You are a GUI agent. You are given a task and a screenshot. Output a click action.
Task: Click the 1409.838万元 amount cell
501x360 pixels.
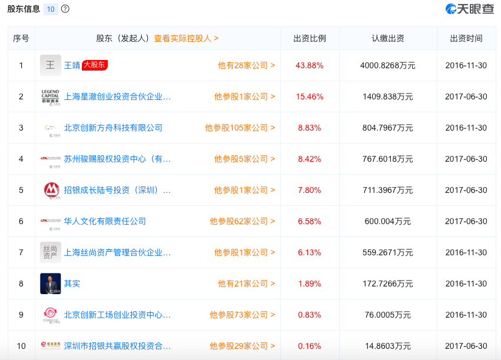[388, 96]
